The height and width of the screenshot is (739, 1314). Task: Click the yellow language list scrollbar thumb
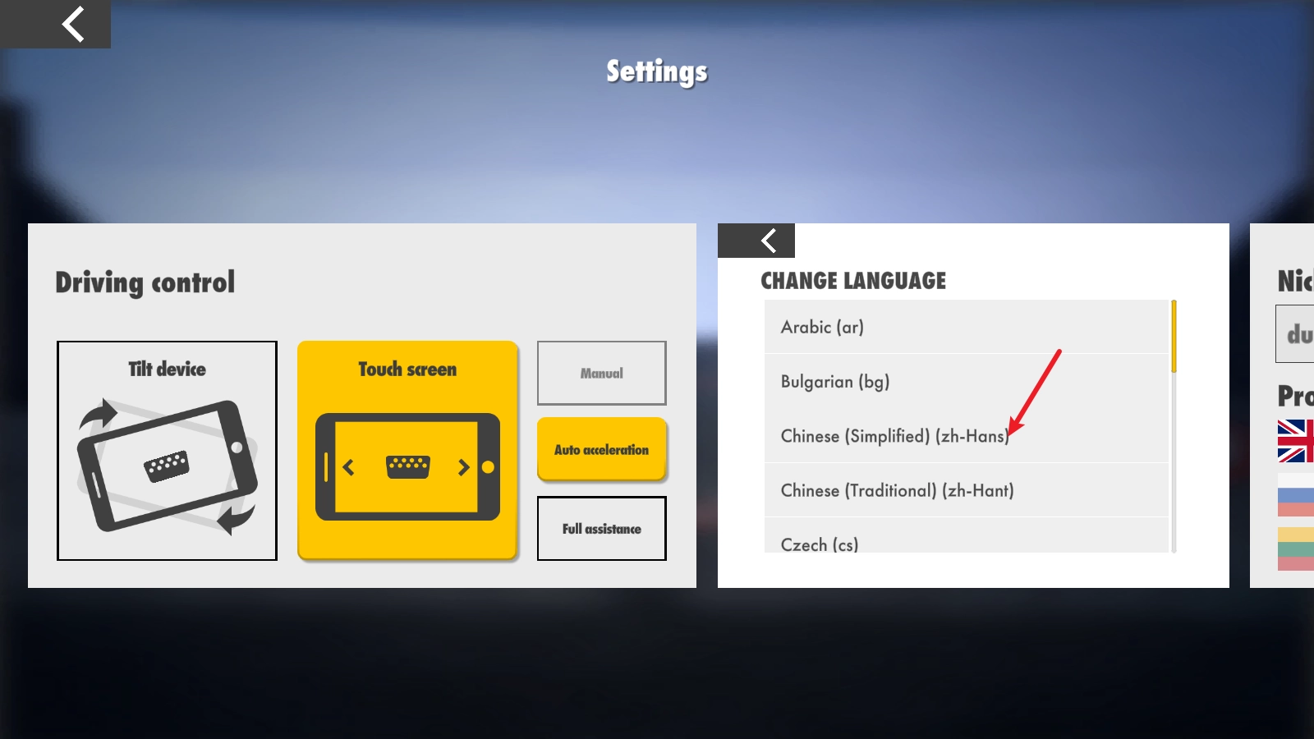[x=1174, y=337]
